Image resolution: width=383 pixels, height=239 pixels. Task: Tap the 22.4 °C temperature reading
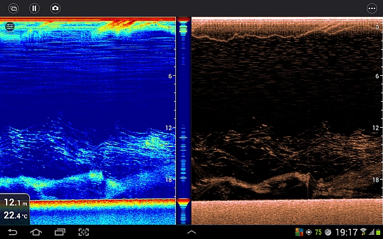tap(14, 216)
